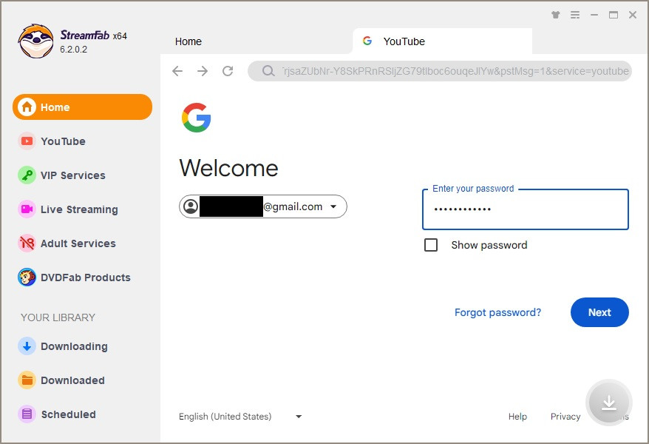This screenshot has width=649, height=444.
Task: Click the Google G logo
Action: point(196,118)
